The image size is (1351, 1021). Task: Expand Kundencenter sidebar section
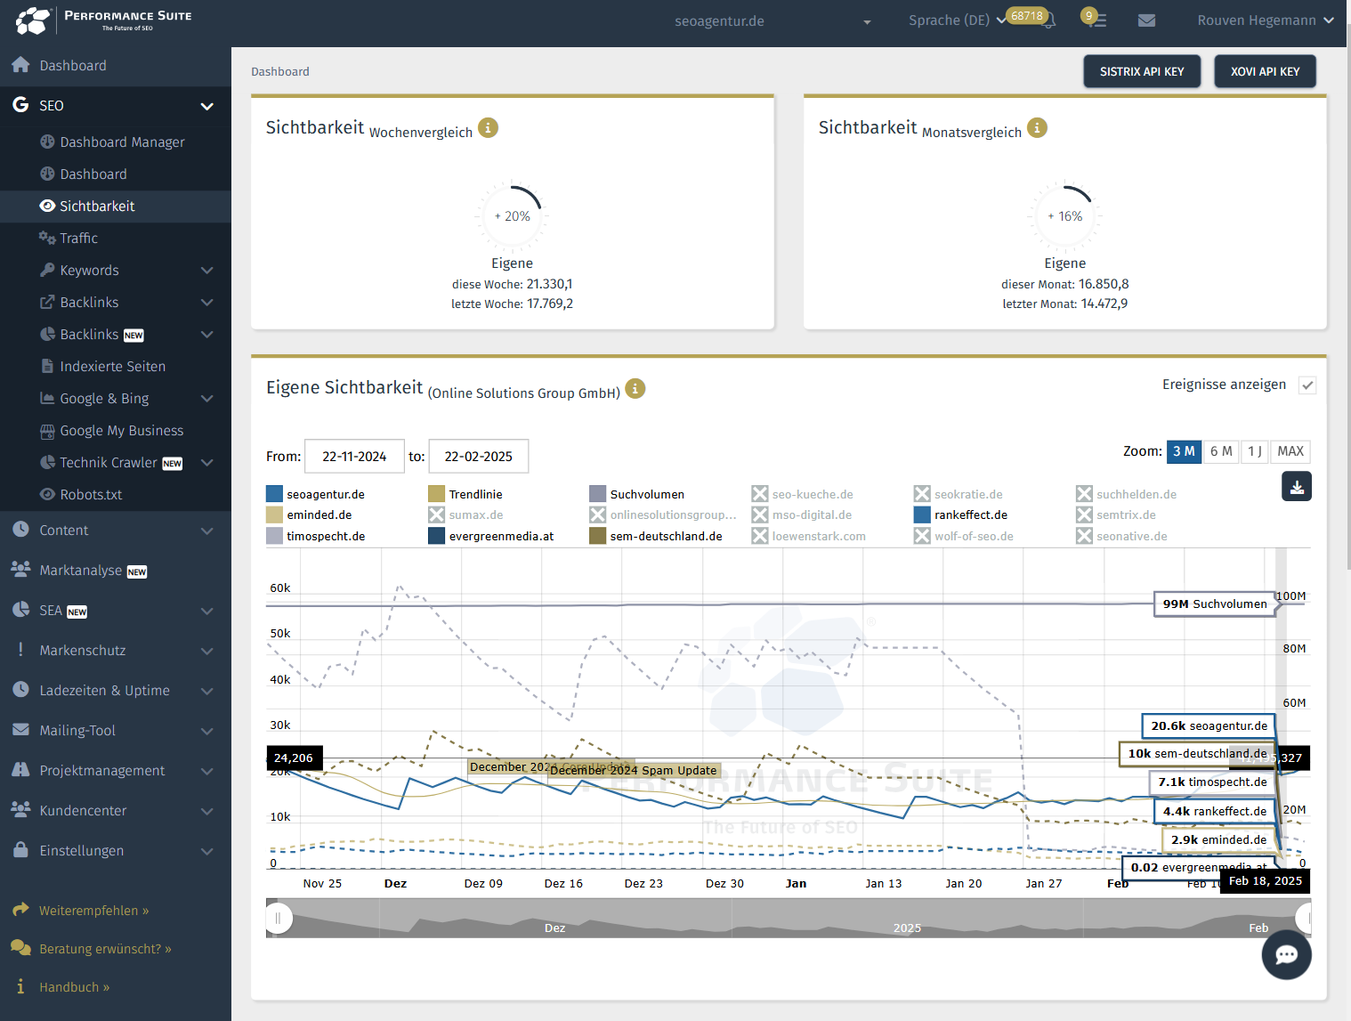click(x=206, y=811)
